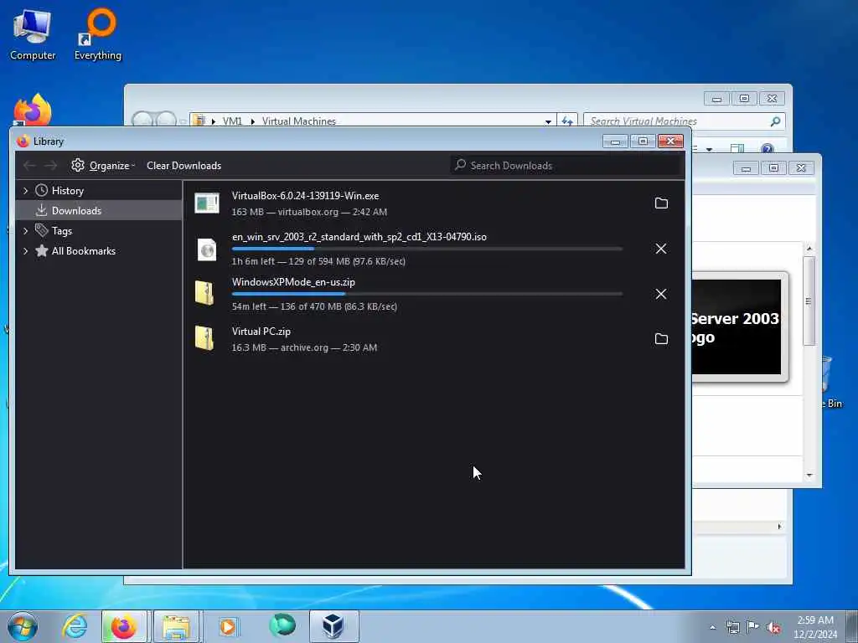Click the Explorer help icon

pos(768,148)
